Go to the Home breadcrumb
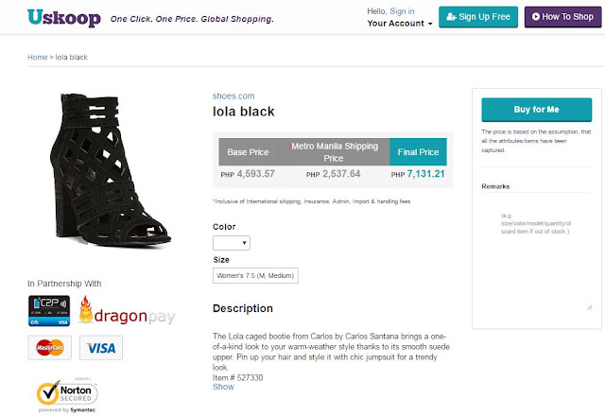 click(38, 57)
